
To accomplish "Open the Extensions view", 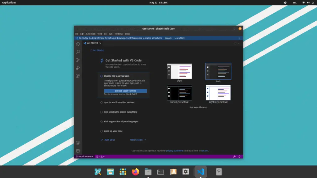I will [x=78, y=76].
